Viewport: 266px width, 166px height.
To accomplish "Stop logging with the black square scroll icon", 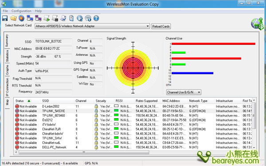I will tap(55, 18).
